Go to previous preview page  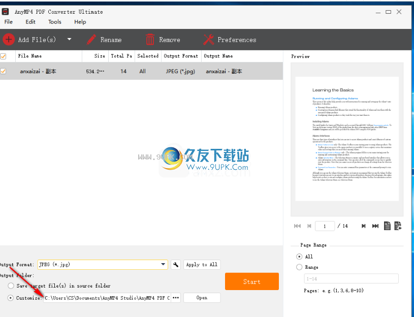tap(309, 226)
